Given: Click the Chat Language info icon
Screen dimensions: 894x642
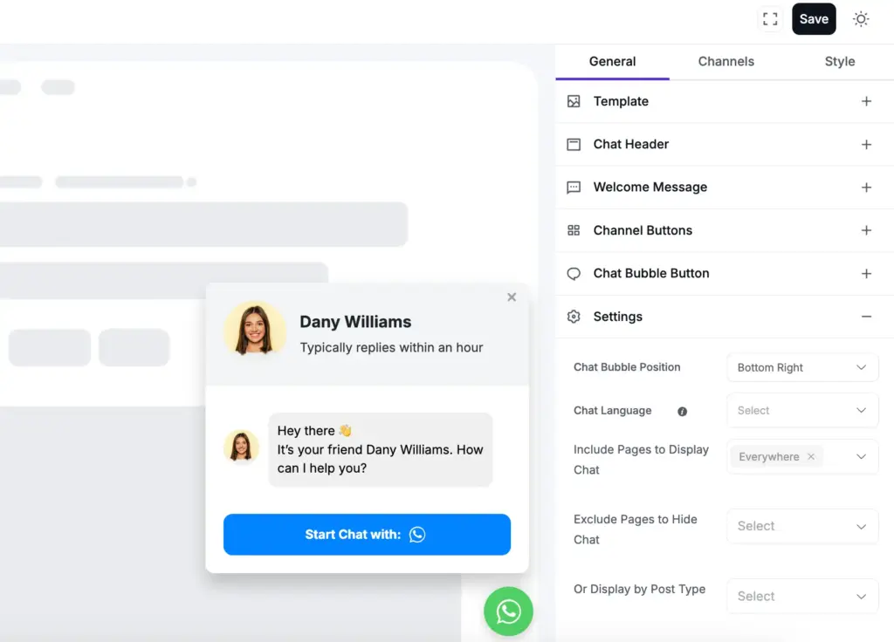Looking at the screenshot, I should 682,411.
